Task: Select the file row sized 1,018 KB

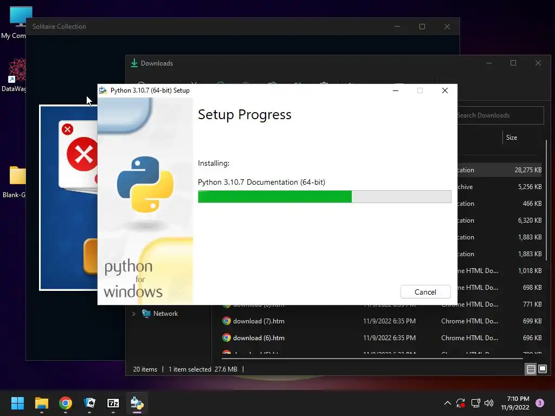Action: click(500, 271)
